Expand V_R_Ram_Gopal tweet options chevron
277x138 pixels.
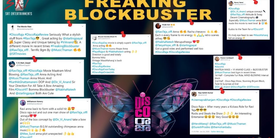pos(80,63)
